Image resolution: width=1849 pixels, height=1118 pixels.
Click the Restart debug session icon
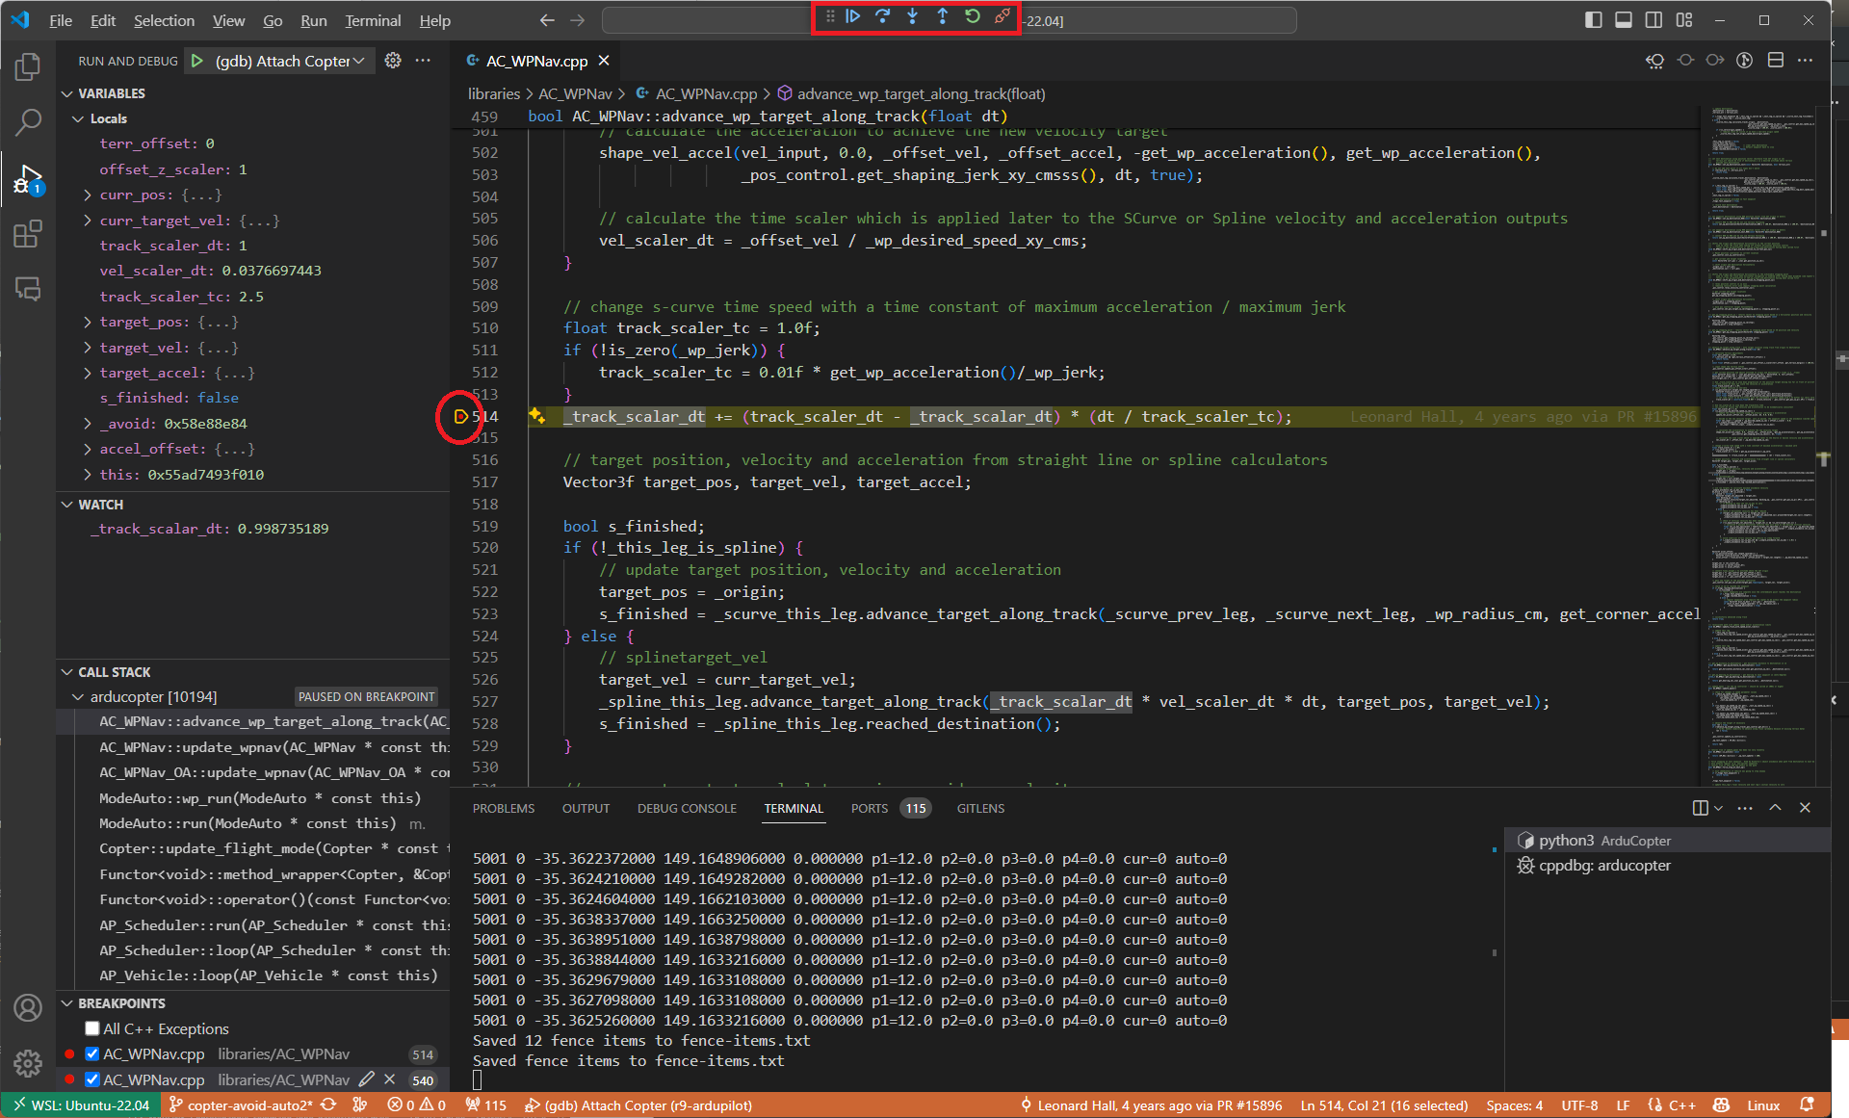click(x=973, y=16)
